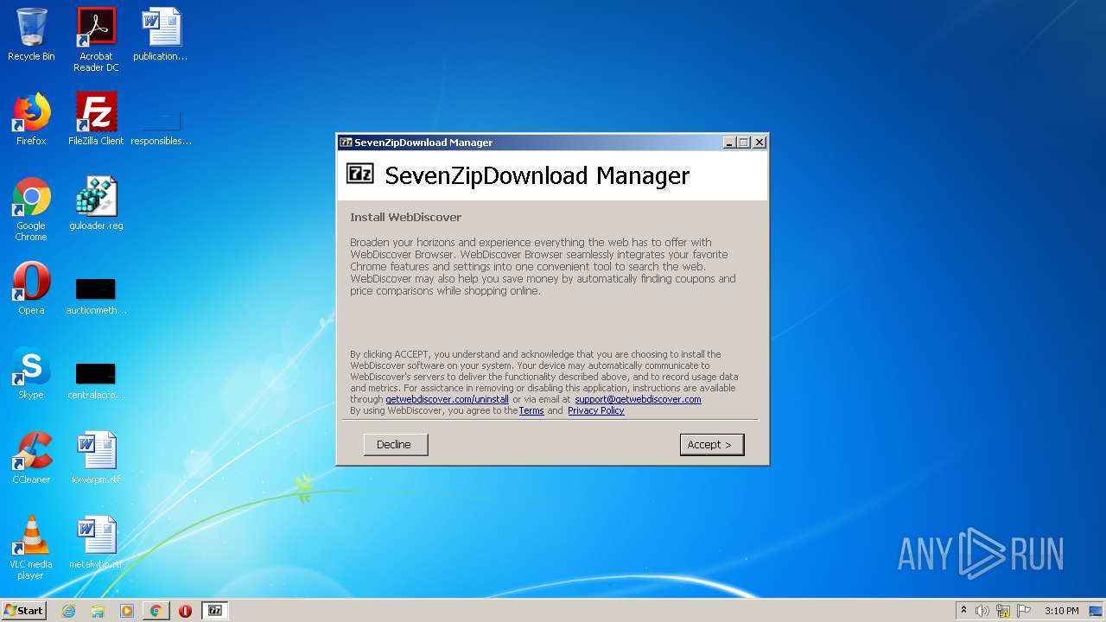Decline the WebDiscover installation
This screenshot has height=622, width=1106.
[396, 444]
